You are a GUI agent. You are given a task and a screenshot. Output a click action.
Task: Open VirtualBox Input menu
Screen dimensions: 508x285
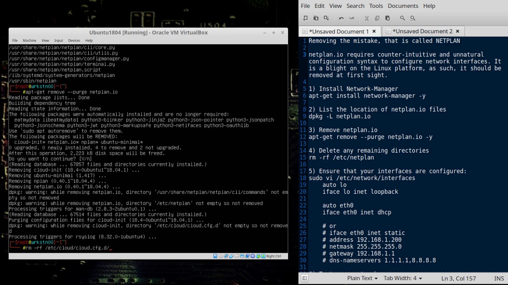[59, 40]
